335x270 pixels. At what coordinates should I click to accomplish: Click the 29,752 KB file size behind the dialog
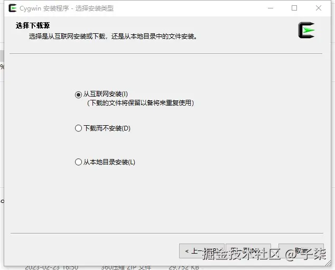click(x=184, y=267)
